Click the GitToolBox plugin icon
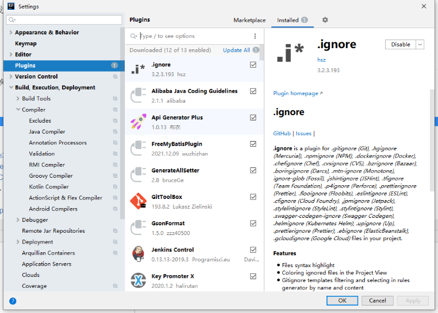The height and width of the screenshot is (313, 438). point(138,201)
